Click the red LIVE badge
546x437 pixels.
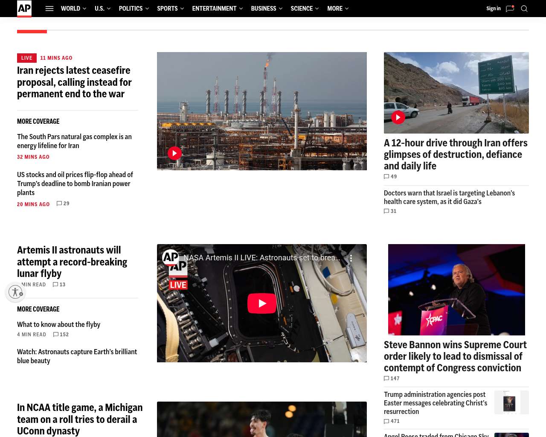27,58
